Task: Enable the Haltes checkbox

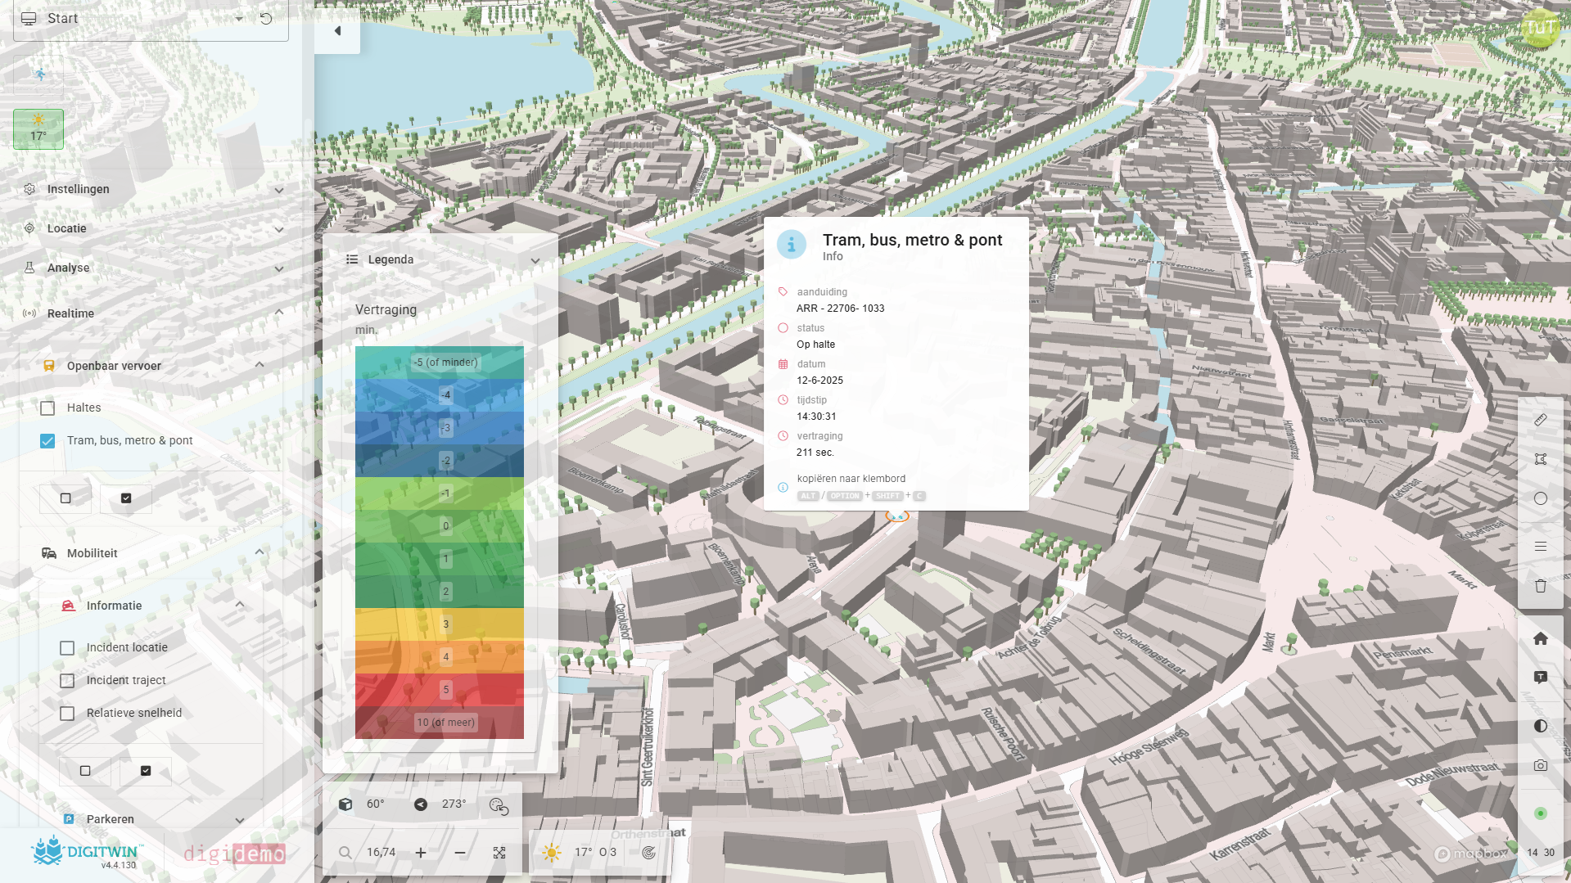Action: (47, 408)
